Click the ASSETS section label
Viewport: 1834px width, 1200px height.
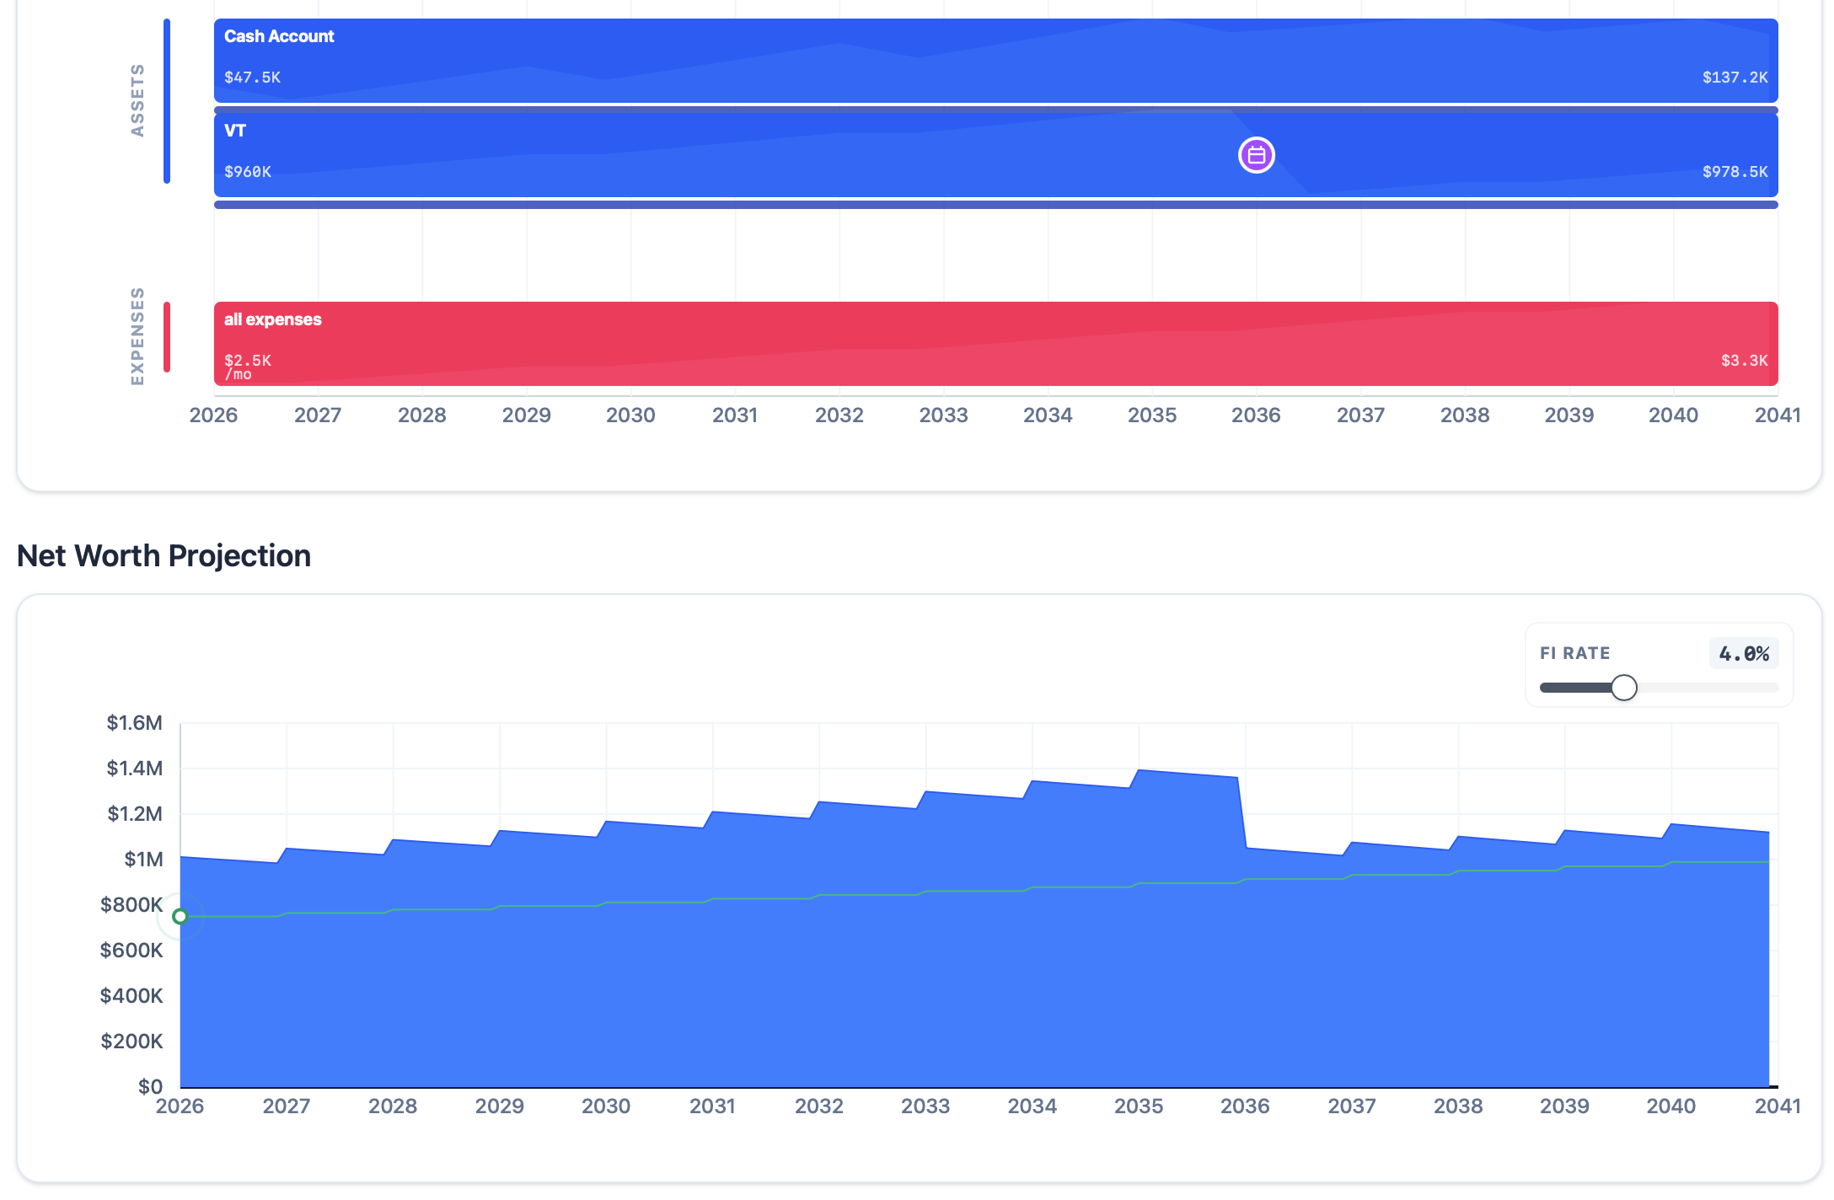(x=137, y=100)
